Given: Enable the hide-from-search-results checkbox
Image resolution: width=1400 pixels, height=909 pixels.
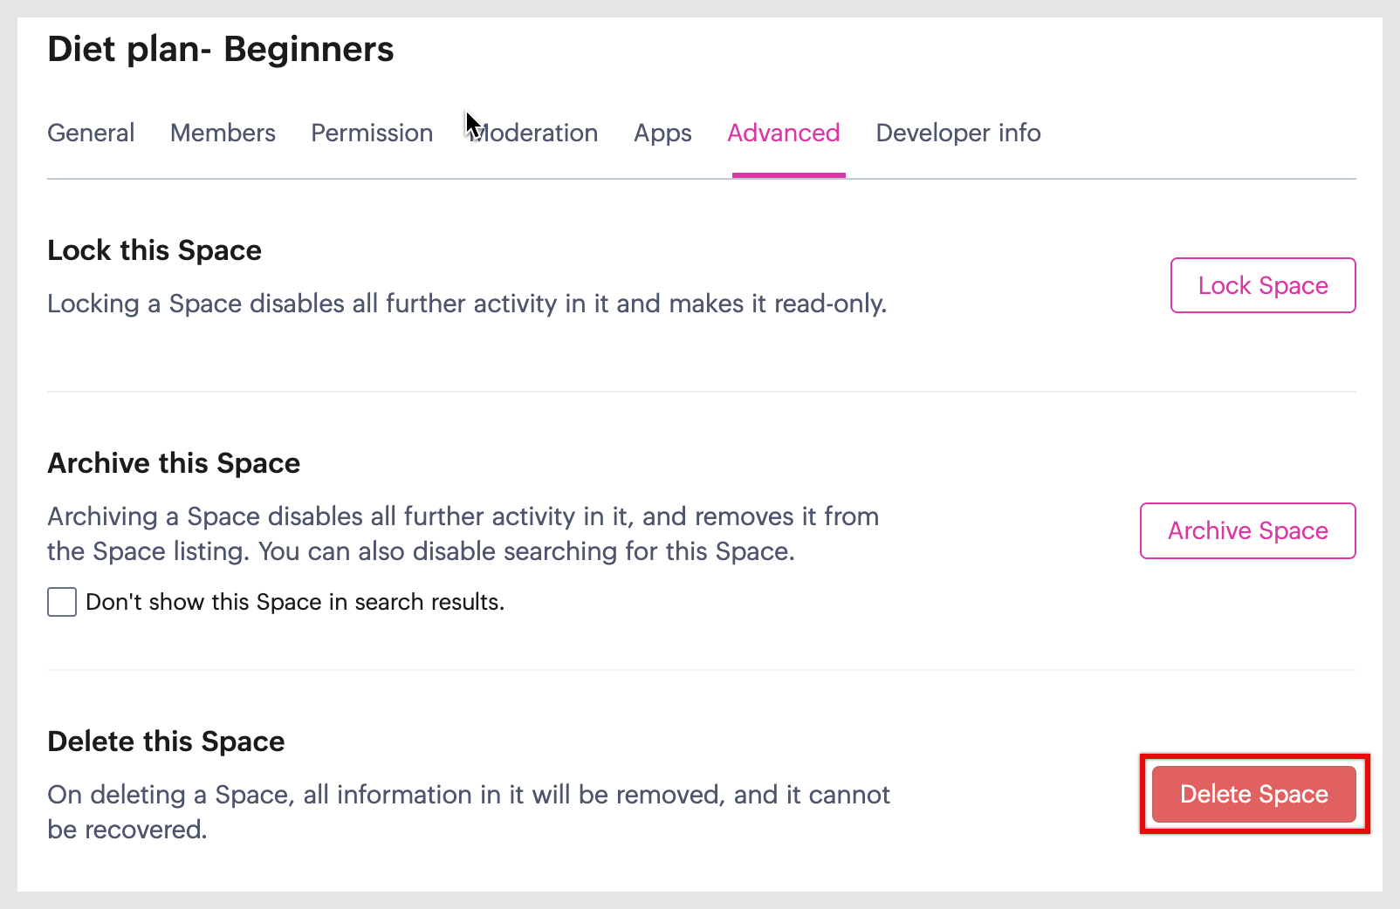Looking at the screenshot, I should [x=62, y=602].
